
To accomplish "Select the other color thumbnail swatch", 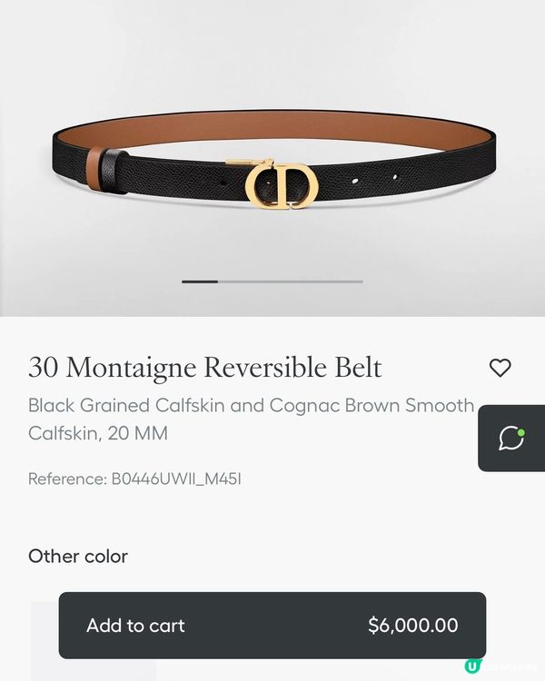I will pyautogui.click(x=94, y=641).
